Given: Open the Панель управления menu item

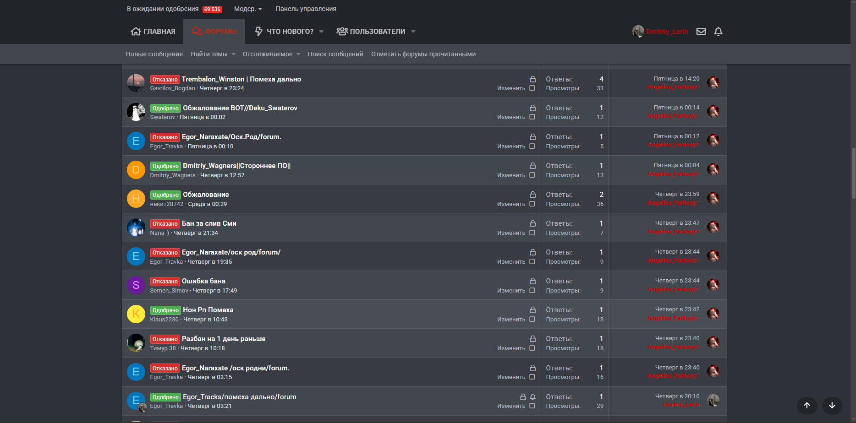Looking at the screenshot, I should tap(306, 9).
